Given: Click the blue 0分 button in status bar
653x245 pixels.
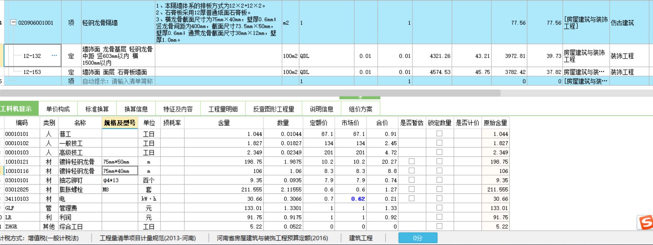Looking at the screenshot, I should (x=418, y=238).
